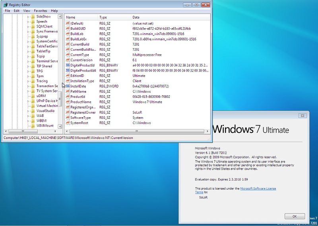Expand the TabletTip key

pos(28,51)
